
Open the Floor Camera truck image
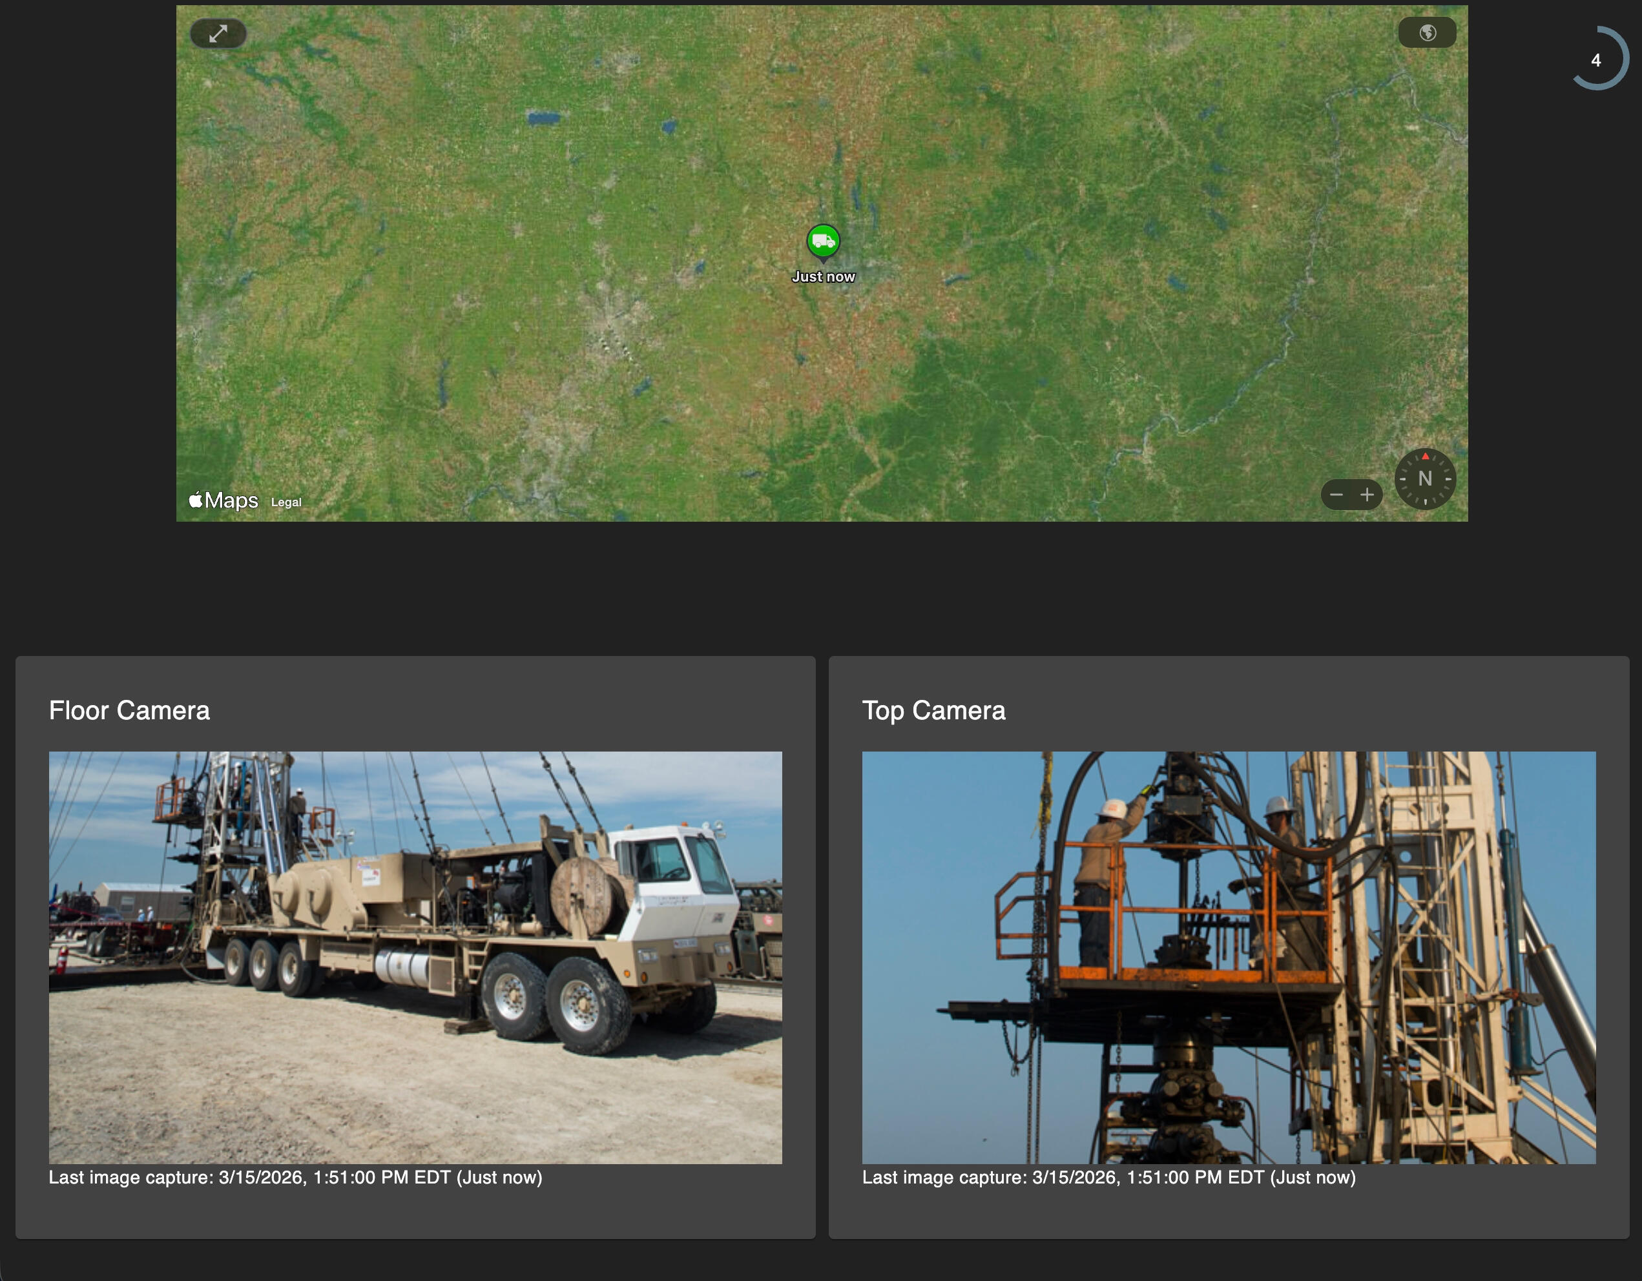click(415, 958)
